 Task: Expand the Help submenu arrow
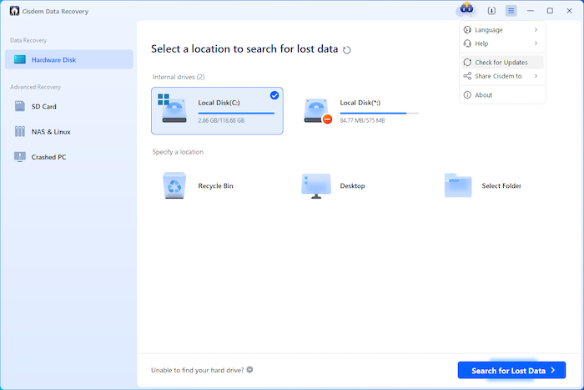tap(535, 43)
